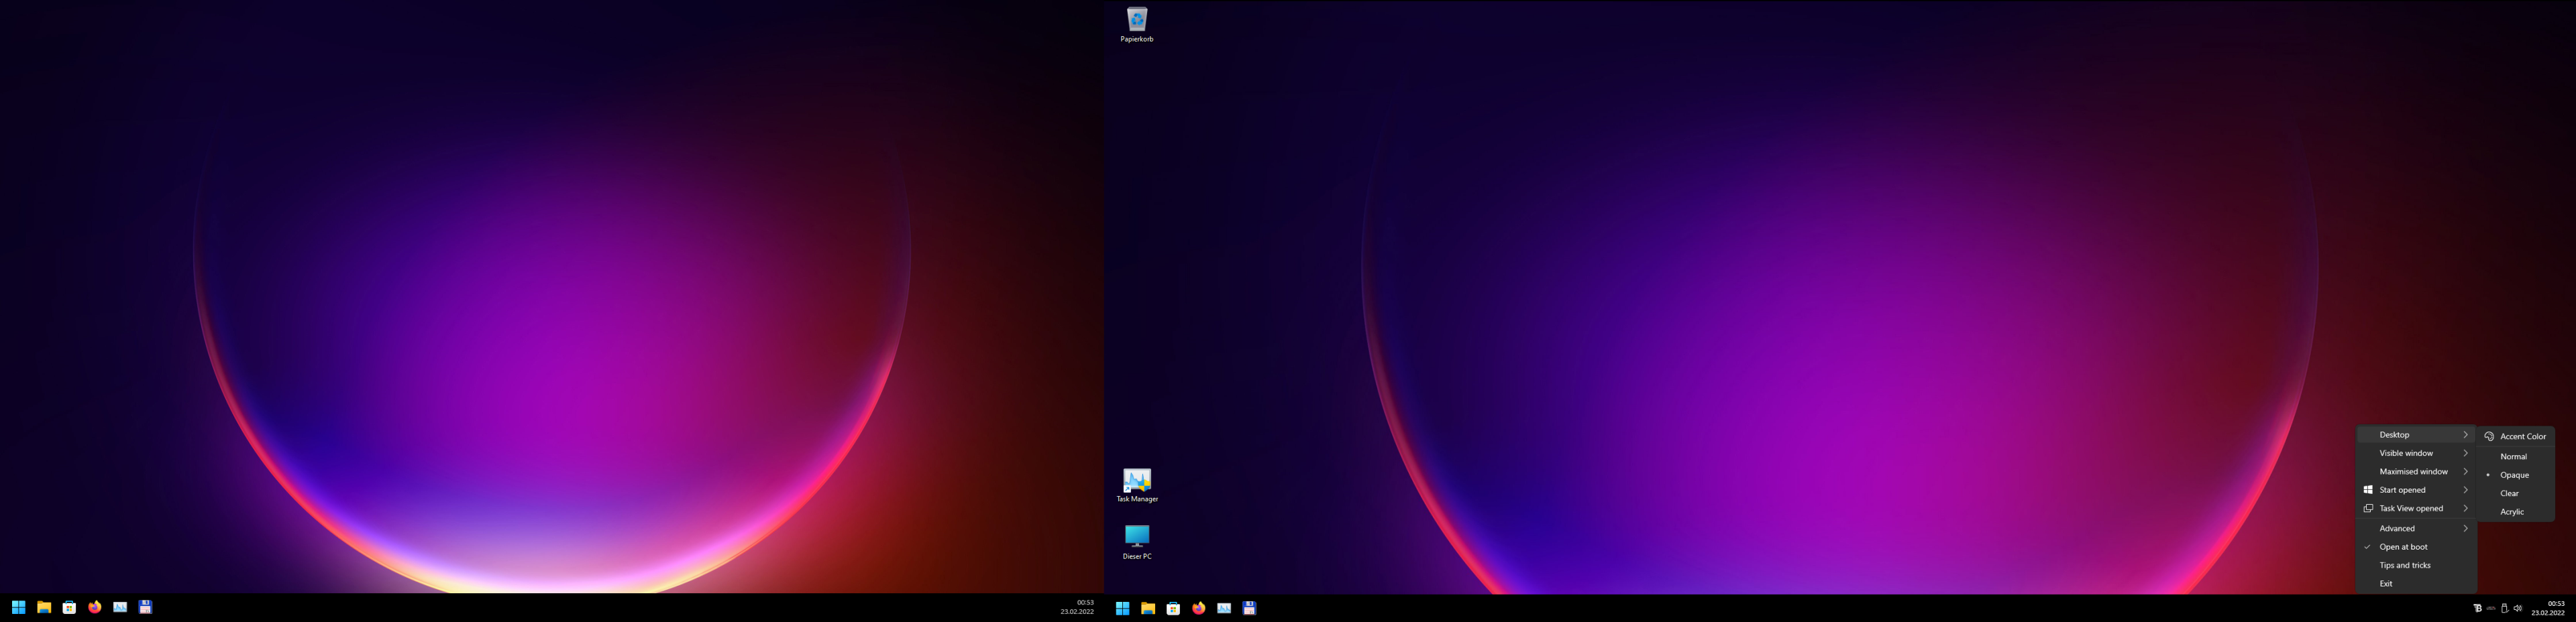Choose Exit from the context menu
Screen dimensions: 2576x622
coord(2416,584)
